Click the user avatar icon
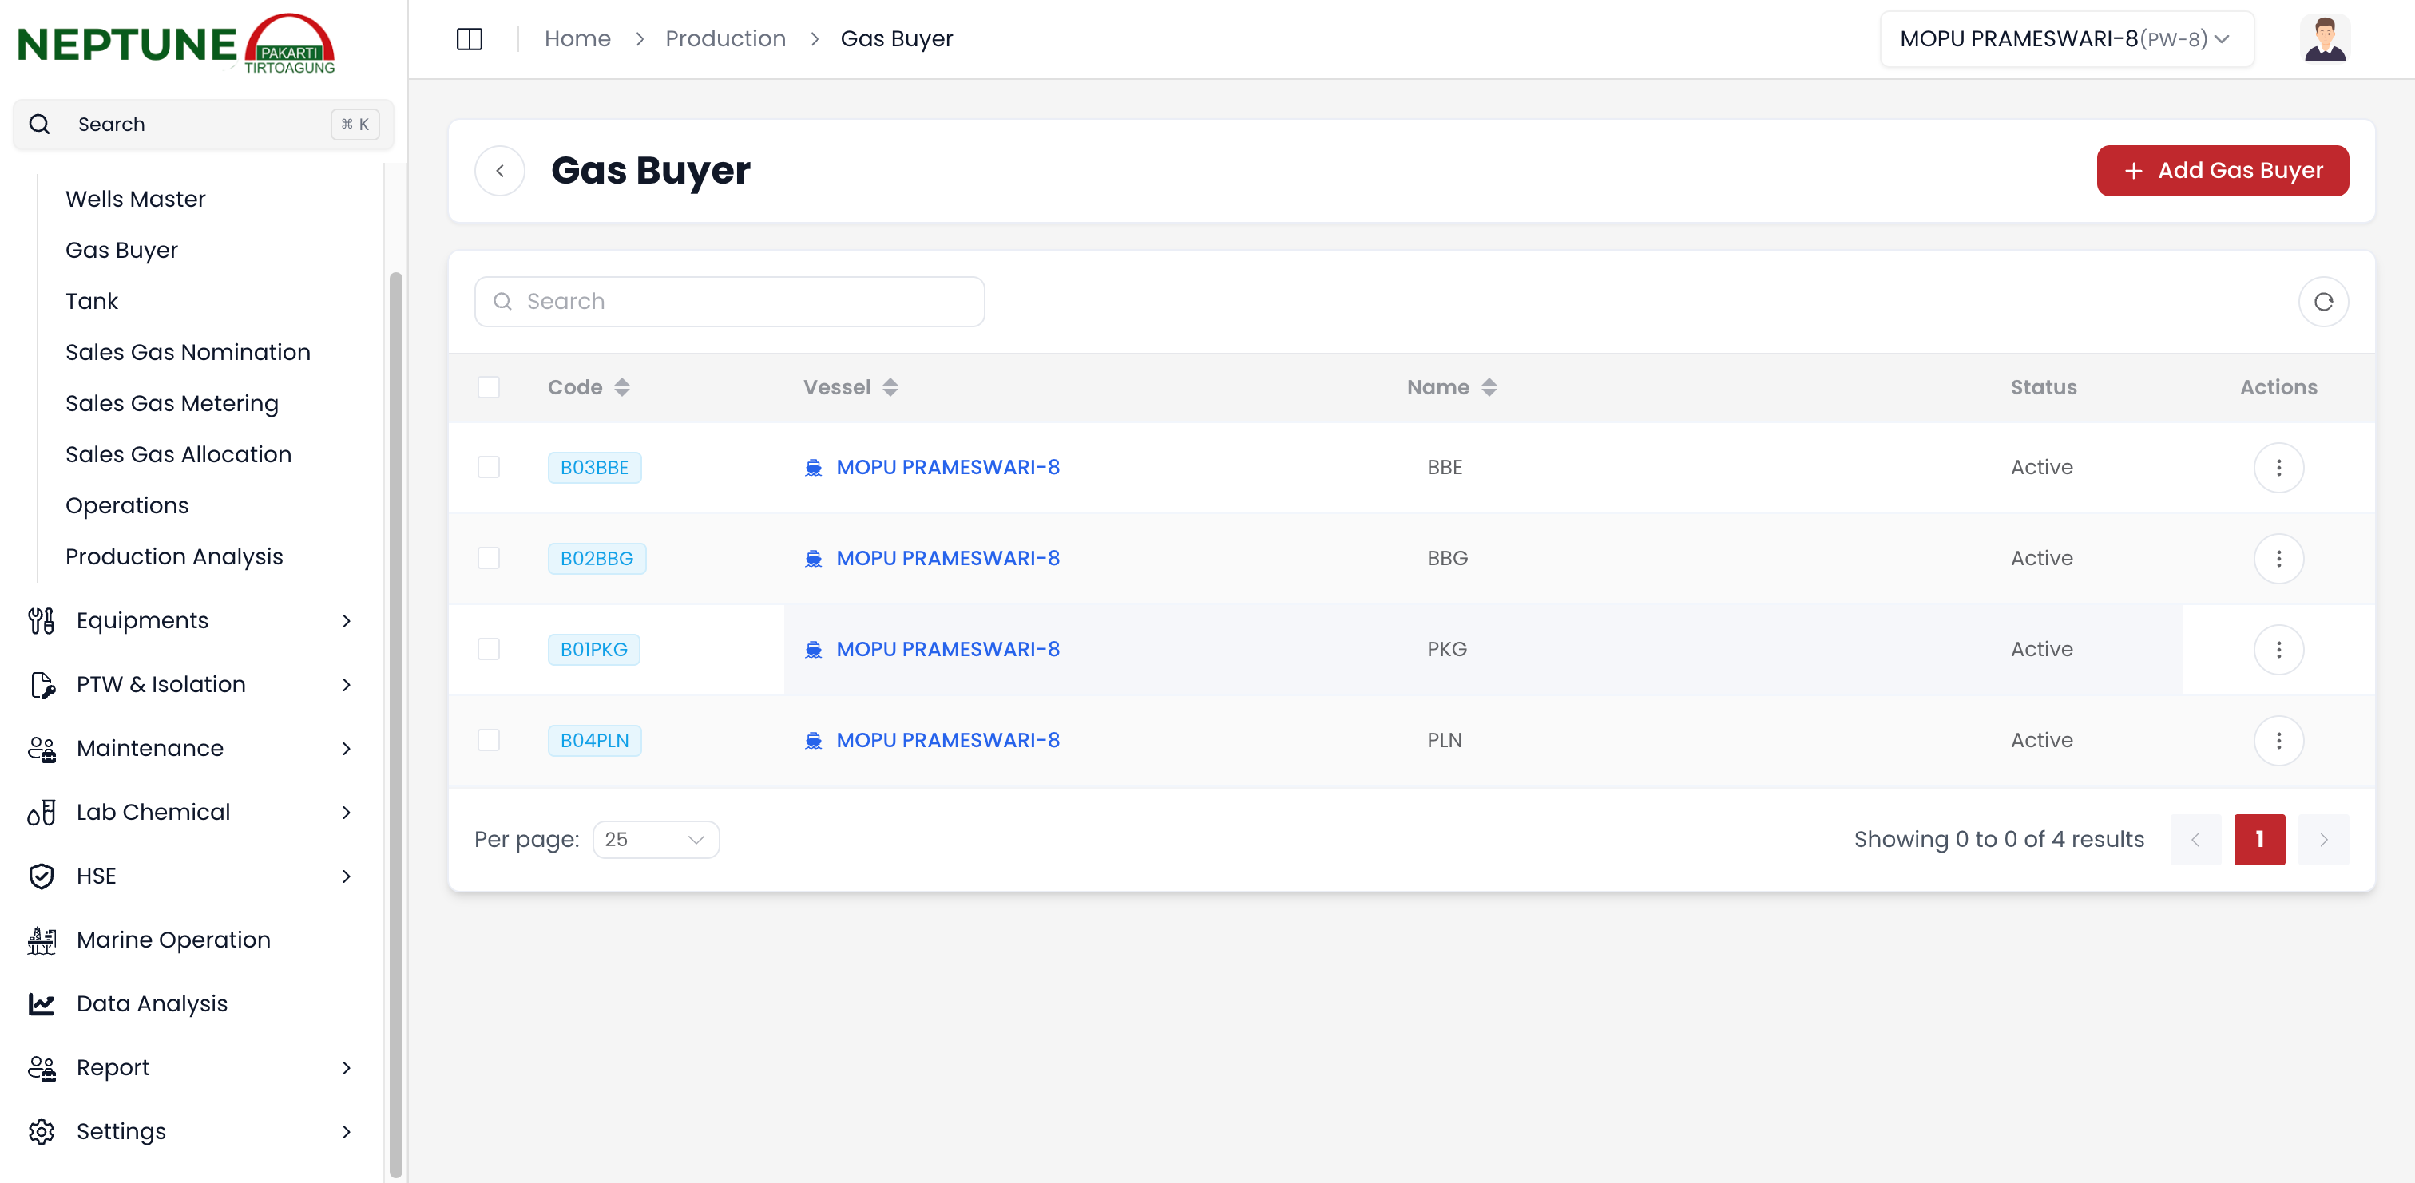 tap(2324, 38)
